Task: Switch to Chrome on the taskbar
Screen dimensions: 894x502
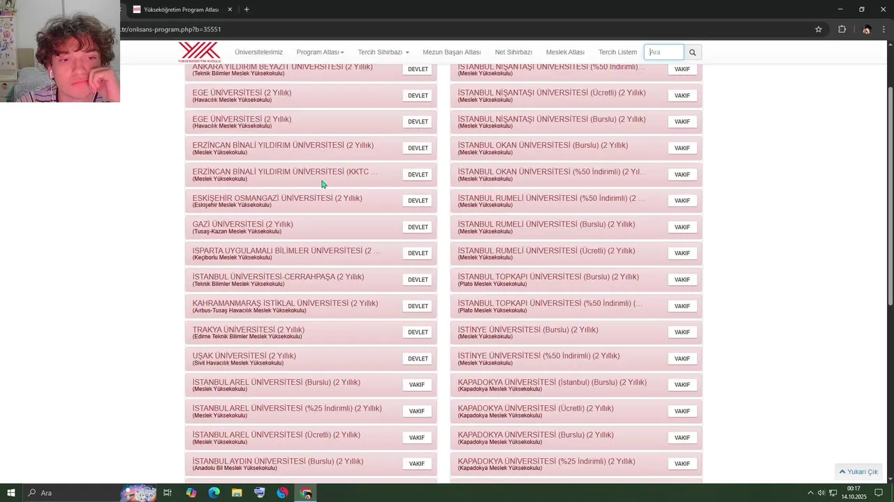Action: (x=306, y=493)
